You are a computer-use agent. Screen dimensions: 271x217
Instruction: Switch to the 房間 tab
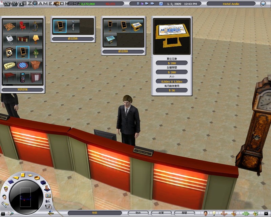[184, 213]
